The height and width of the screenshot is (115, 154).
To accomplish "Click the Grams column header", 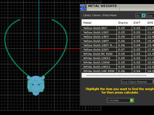I will pyautogui.click(x=124, y=23).
